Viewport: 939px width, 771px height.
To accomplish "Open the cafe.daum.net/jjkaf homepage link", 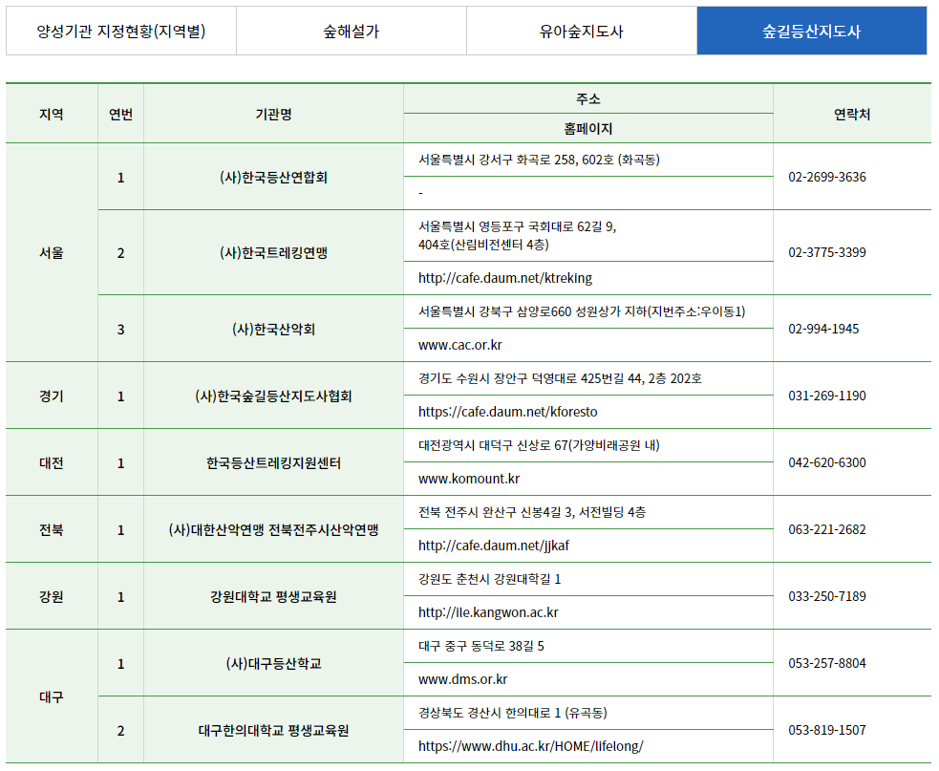I will pos(494,546).
